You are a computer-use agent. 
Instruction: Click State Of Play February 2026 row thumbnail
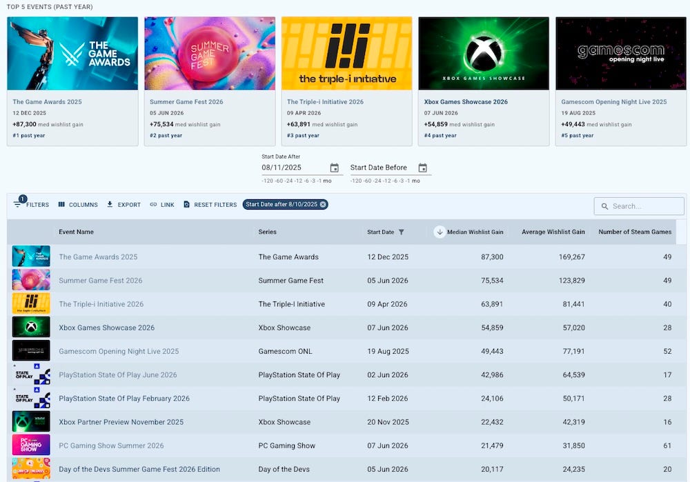[31, 398]
